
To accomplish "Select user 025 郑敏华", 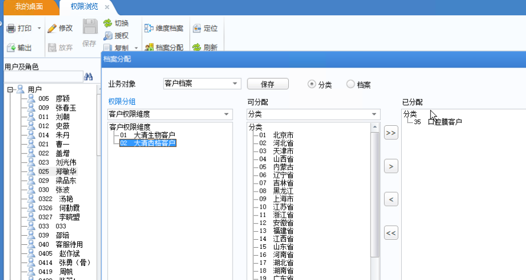I will (57, 172).
